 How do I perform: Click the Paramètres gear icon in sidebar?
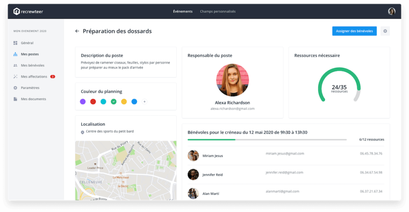[16, 88]
